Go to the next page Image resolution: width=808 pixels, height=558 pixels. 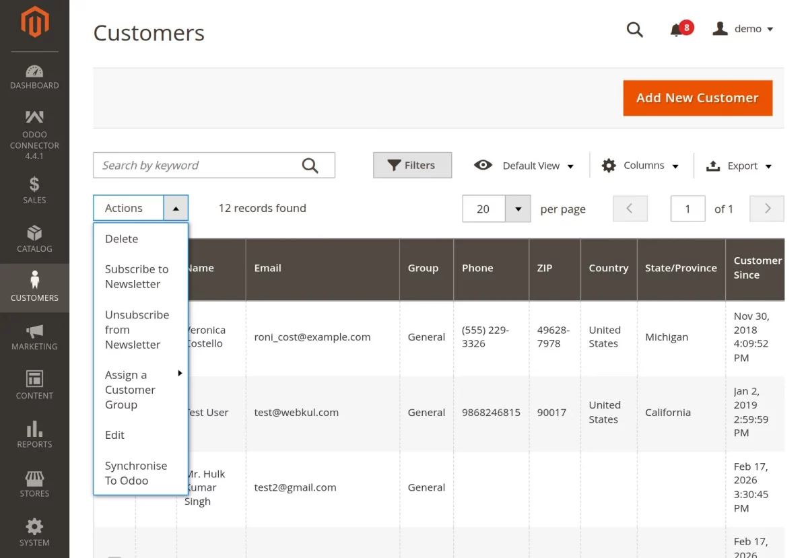point(767,209)
